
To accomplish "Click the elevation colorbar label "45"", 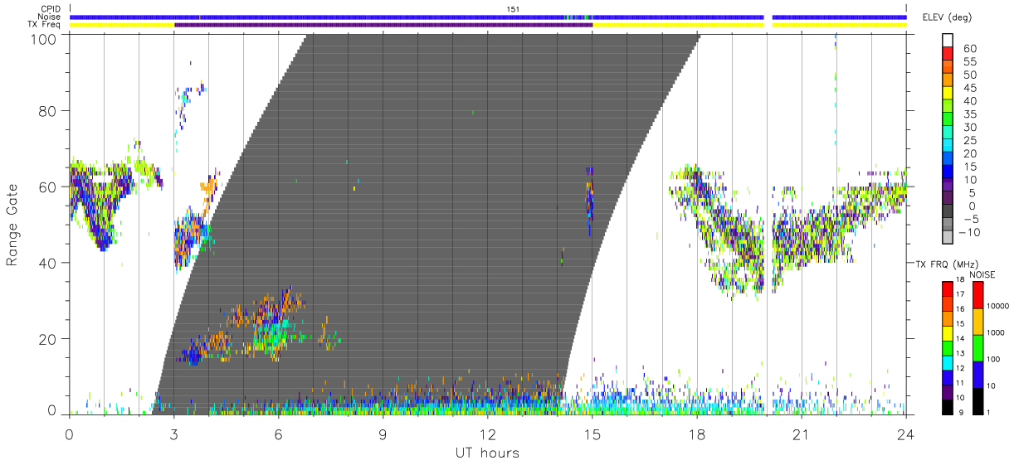I will tap(969, 88).
